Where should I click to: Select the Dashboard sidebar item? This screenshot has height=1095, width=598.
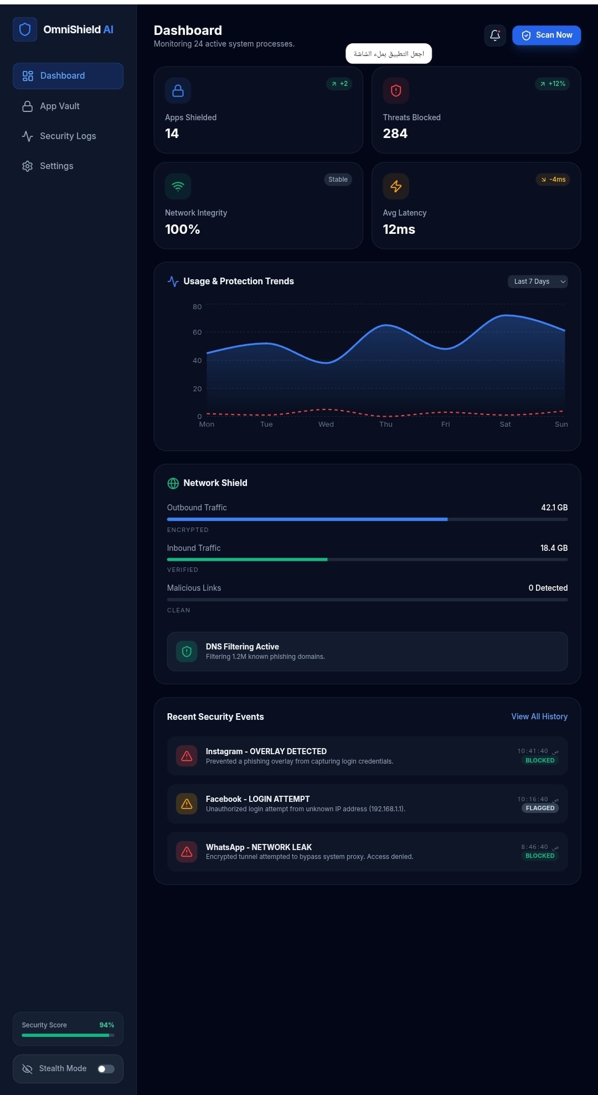pos(68,76)
